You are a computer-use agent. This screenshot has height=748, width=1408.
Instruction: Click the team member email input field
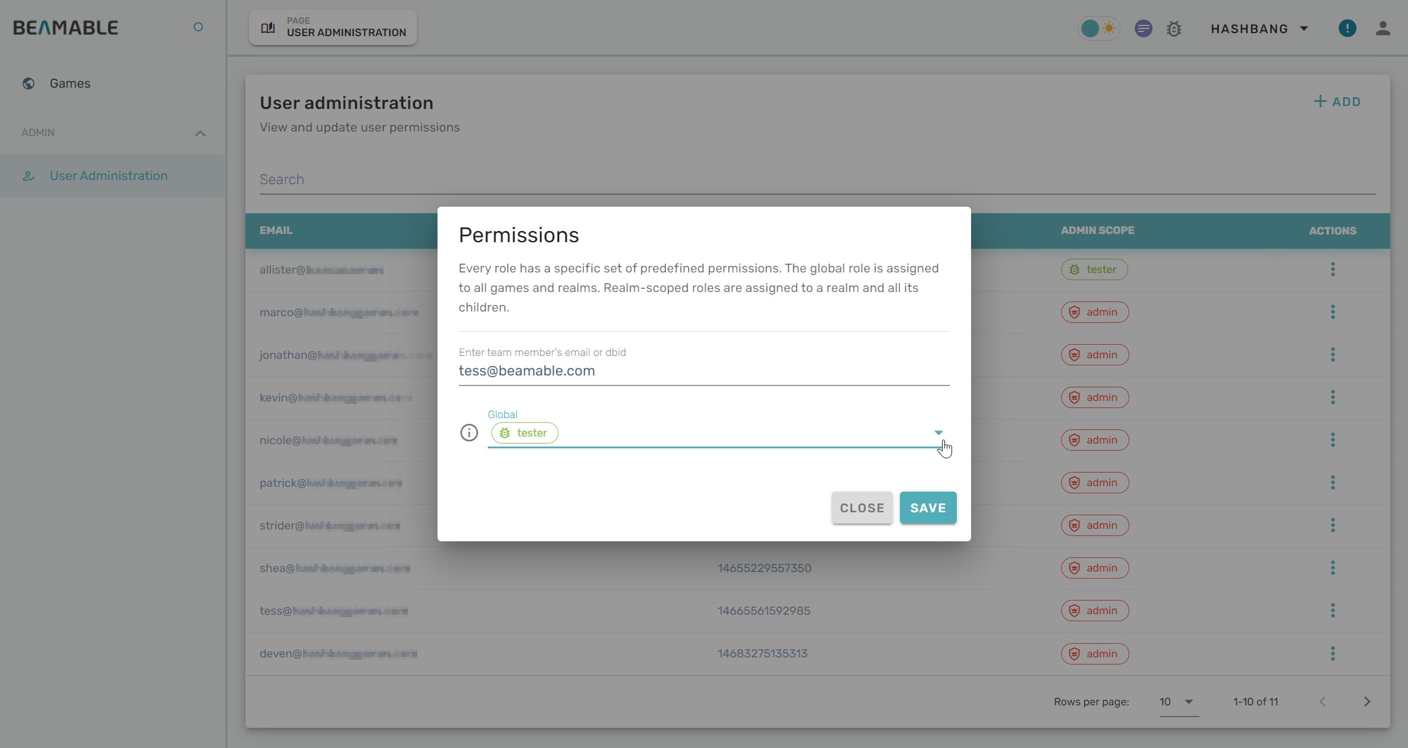[703, 371]
